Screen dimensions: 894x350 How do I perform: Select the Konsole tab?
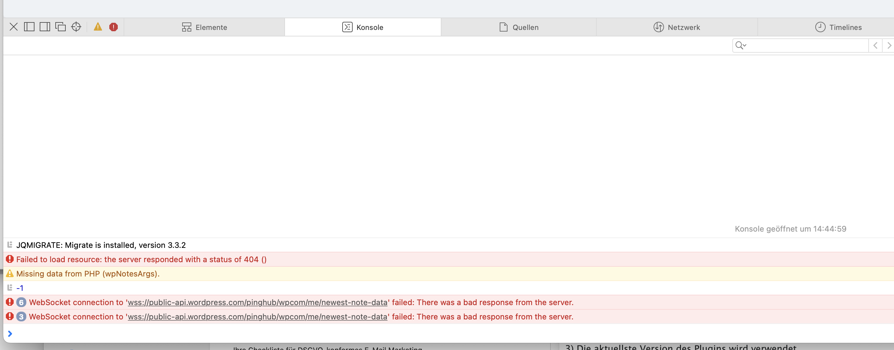363,27
